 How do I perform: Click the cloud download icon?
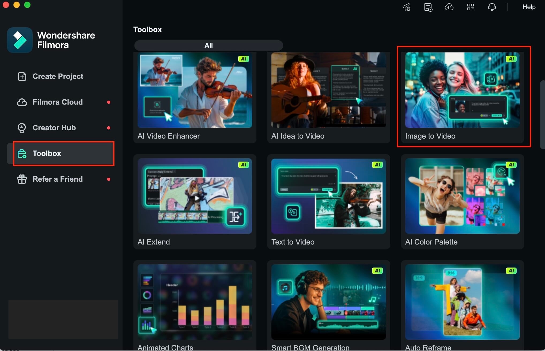coord(449,7)
